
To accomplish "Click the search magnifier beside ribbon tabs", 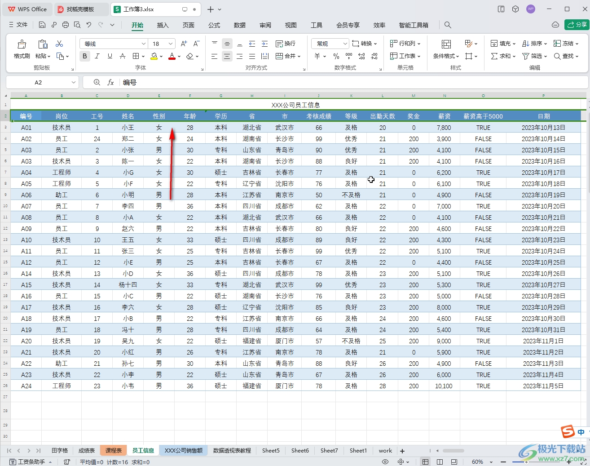I will [448, 25].
